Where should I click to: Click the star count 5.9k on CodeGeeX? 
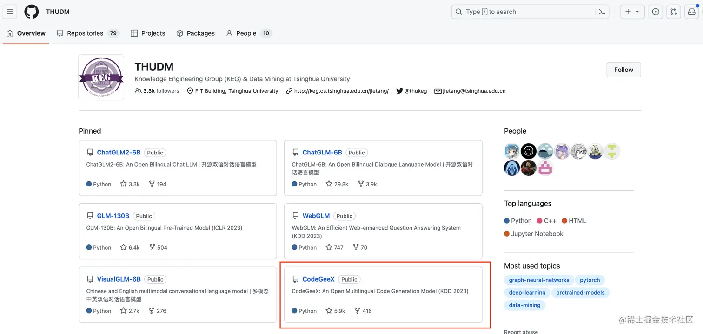[x=335, y=311]
